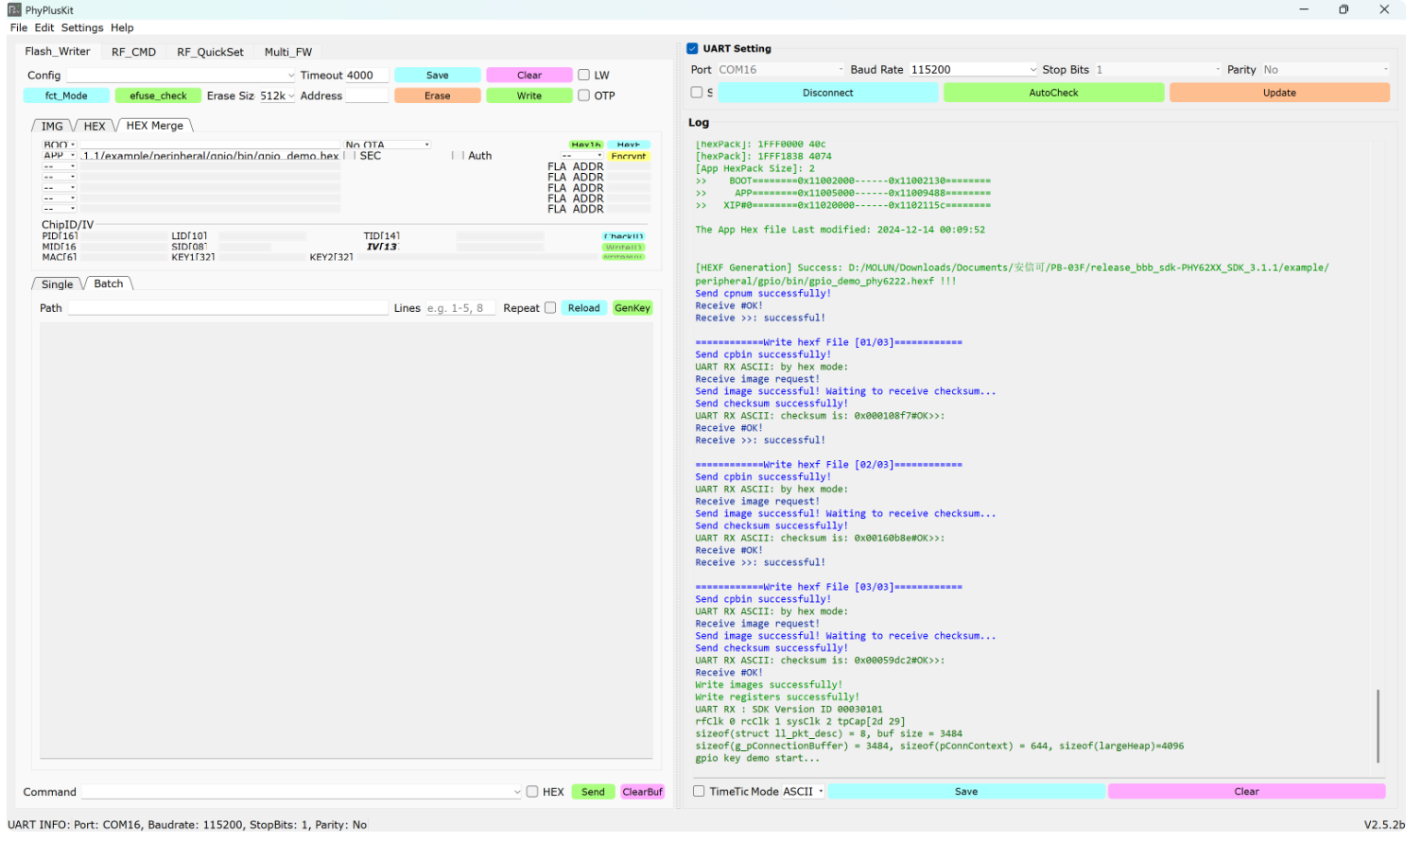Open the Edit menu
1422x859 pixels.
click(44, 27)
